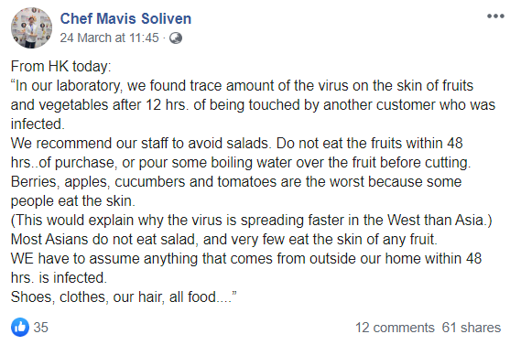Click the blue thumbs-up reaction icon

pyautogui.click(x=20, y=327)
